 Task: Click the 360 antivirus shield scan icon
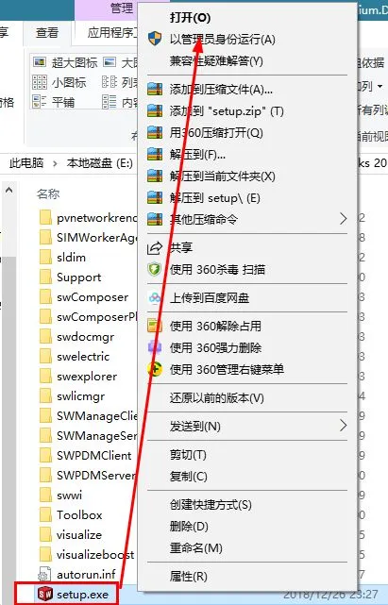click(155, 269)
